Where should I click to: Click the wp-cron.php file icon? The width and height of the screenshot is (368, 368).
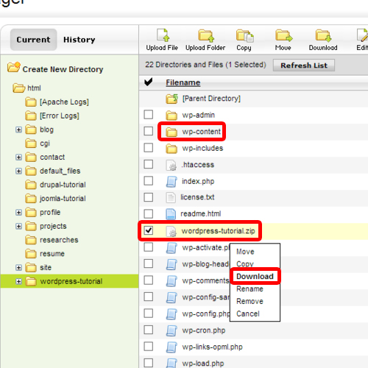tap(171, 330)
